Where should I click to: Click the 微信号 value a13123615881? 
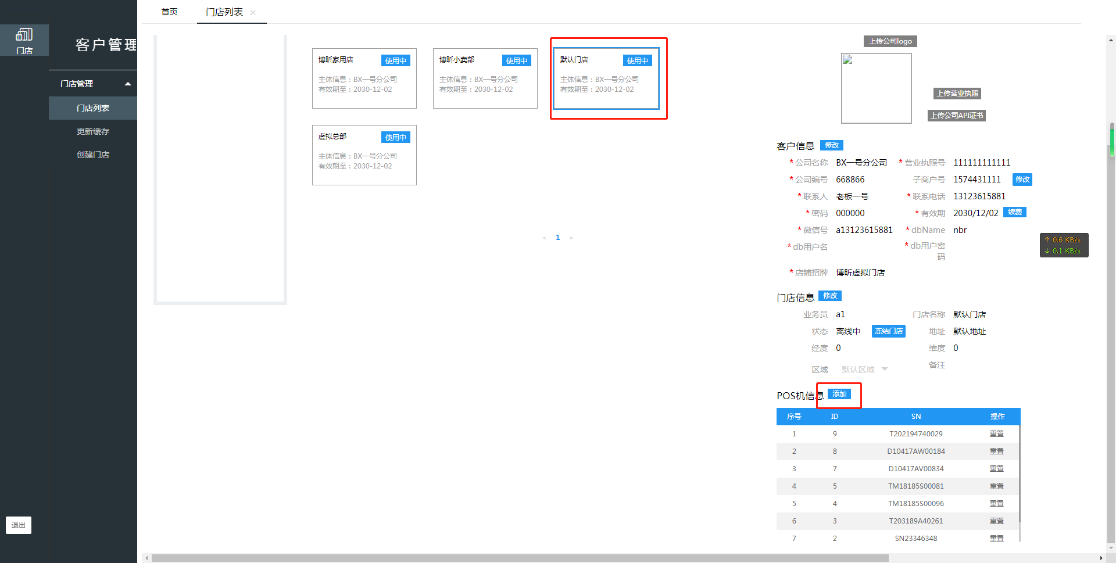point(864,230)
